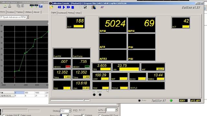The image size is (207, 116).
Task: Open the Plotting tab
Action: tap(71, 13)
